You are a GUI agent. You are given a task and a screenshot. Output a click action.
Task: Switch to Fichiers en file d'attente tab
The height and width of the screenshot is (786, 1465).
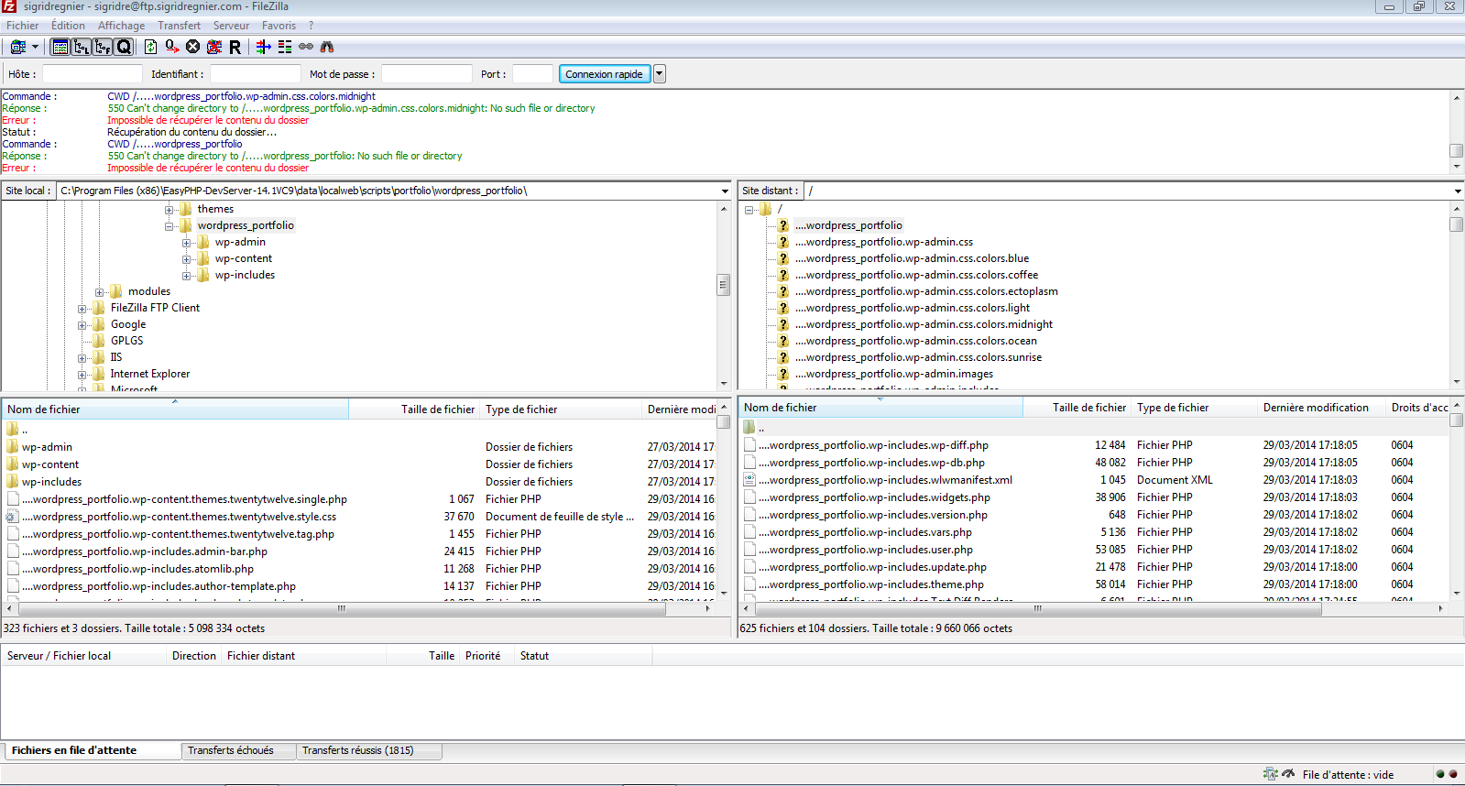(x=91, y=750)
